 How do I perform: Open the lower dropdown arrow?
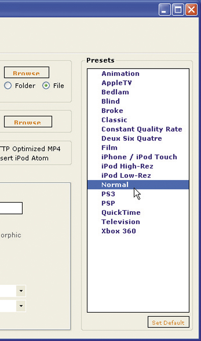21,306
